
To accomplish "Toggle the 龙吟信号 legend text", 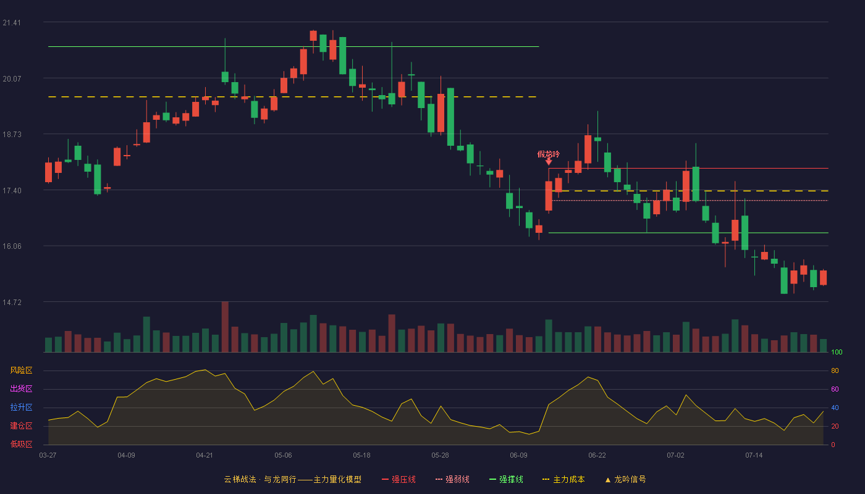I will [630, 479].
